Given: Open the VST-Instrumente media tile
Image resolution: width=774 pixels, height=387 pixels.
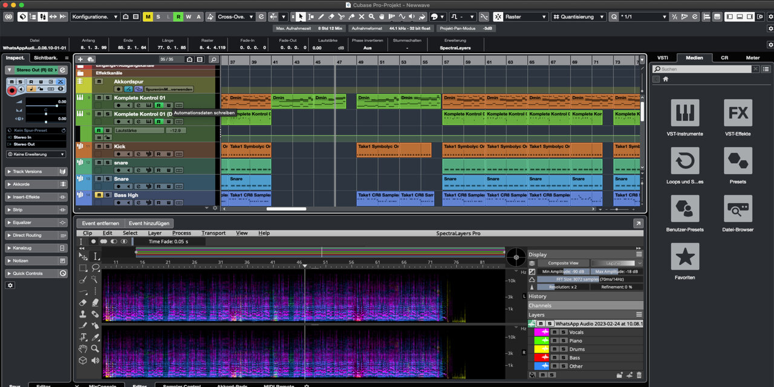Looking at the screenshot, I should pos(685,113).
